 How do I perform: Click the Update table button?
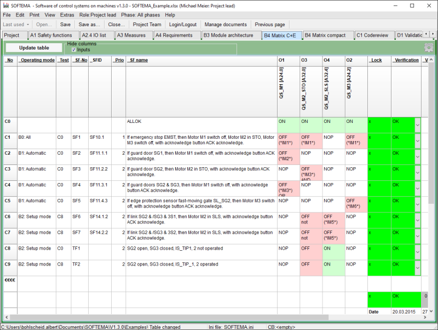click(x=34, y=48)
